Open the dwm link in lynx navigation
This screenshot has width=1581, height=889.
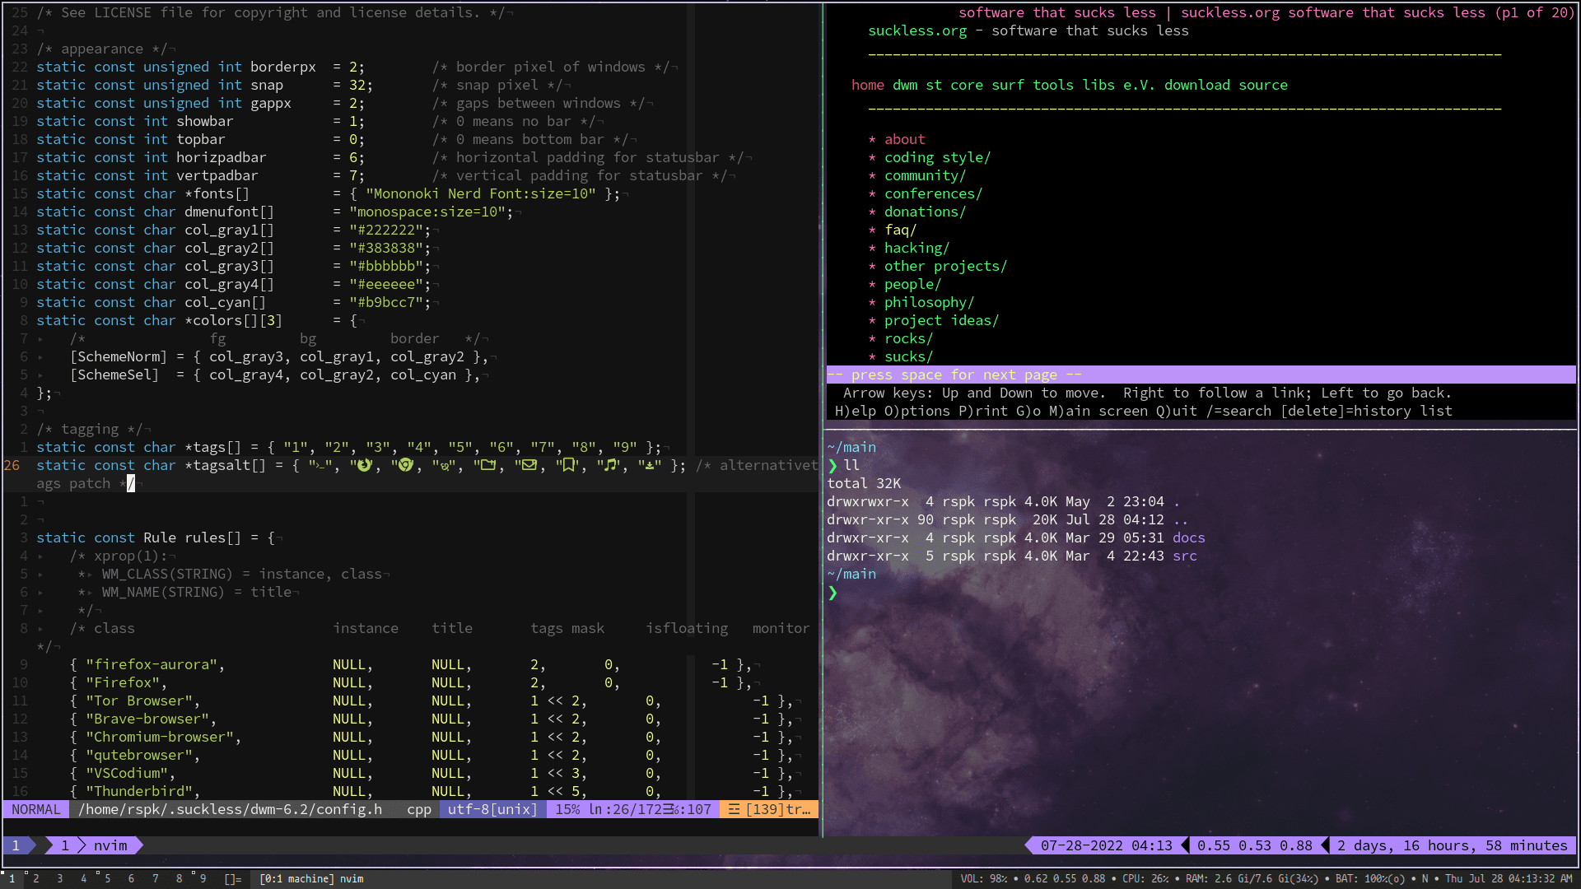(904, 86)
